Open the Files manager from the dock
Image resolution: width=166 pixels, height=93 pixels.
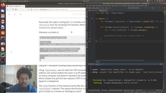pyautogui.click(x=3, y=16)
